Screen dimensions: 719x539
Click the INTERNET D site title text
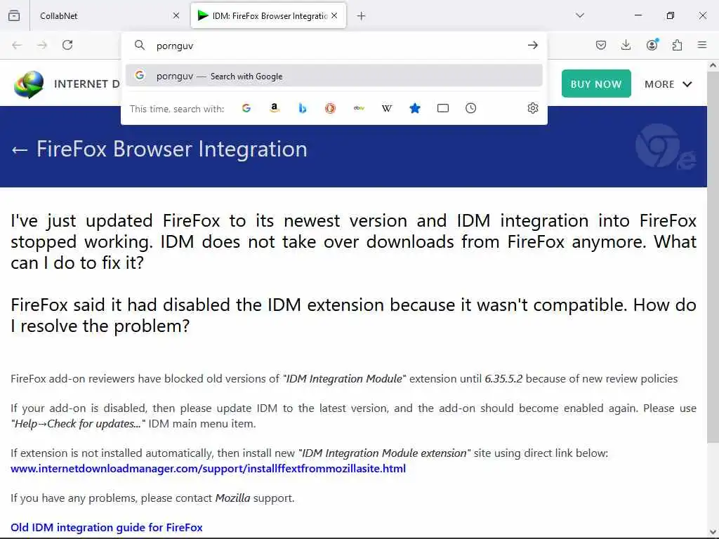86,84
